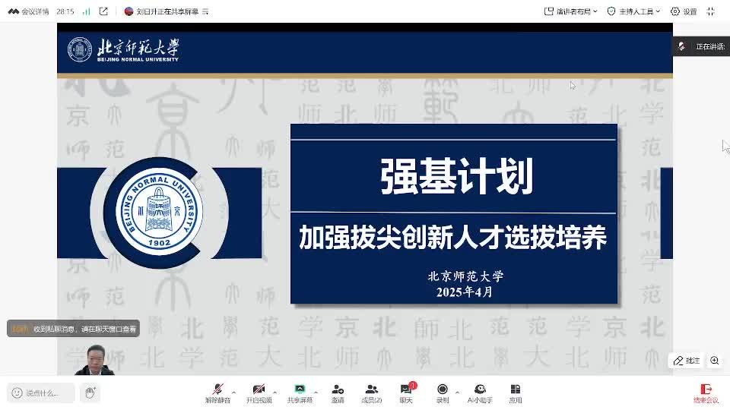Click the private chat notification banner
The image size is (730, 410).
pyautogui.click(x=74, y=329)
